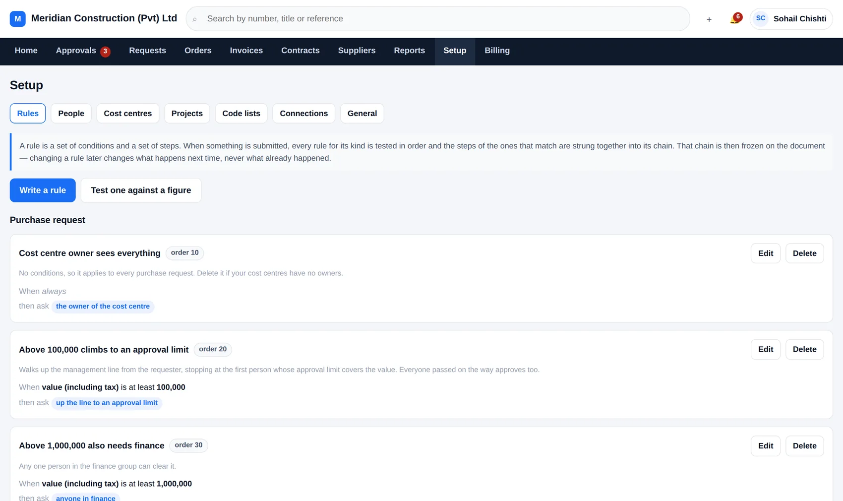Click the order 20 badge
Viewport: 843px width, 501px height.
[213, 349]
